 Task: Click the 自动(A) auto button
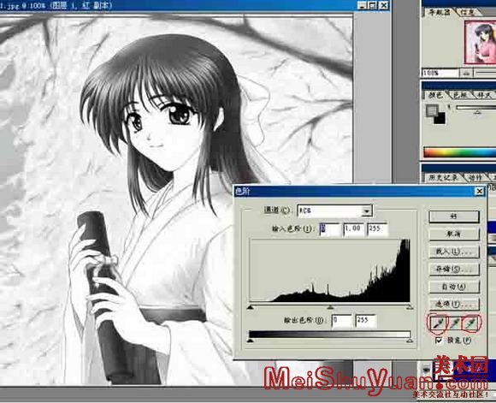pyautogui.click(x=454, y=287)
